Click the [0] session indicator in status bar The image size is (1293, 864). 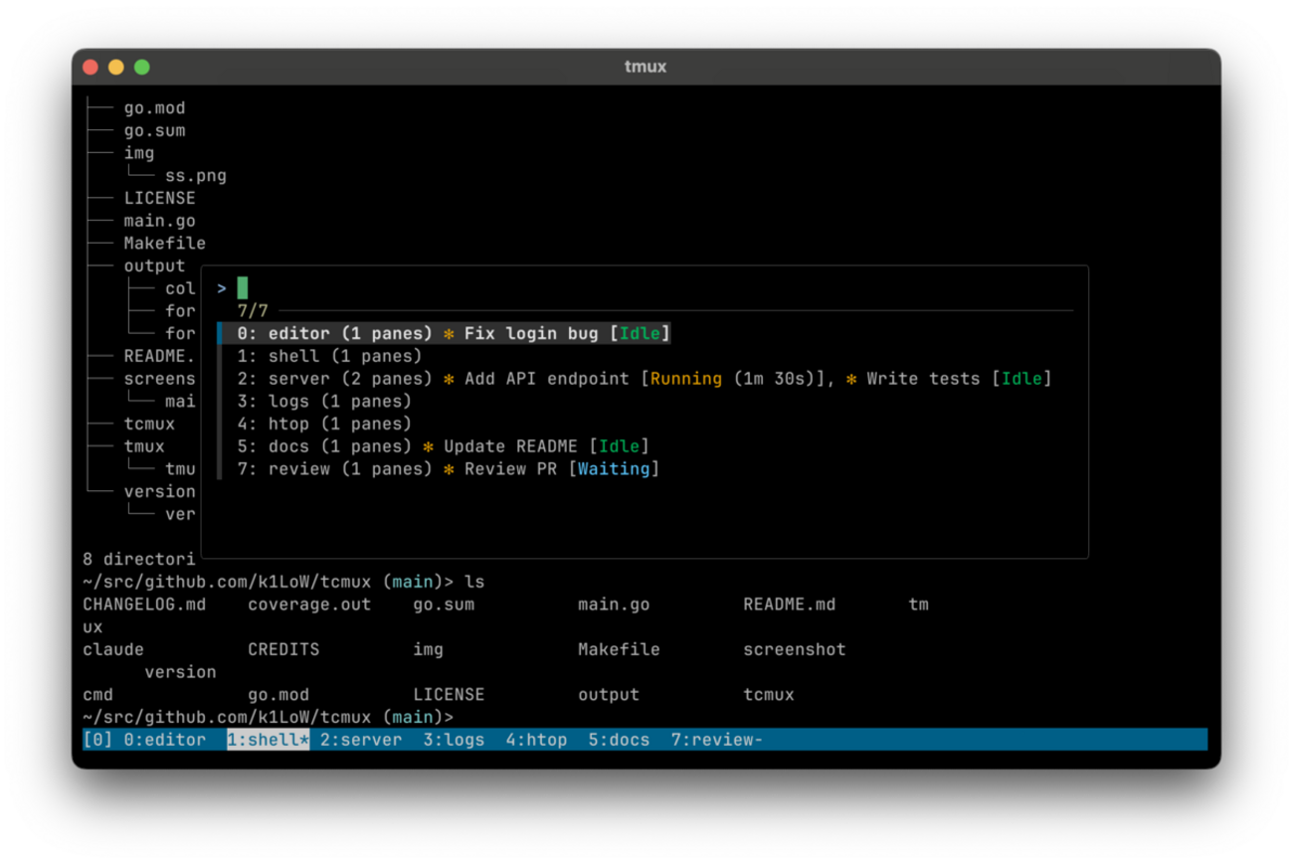(x=96, y=739)
